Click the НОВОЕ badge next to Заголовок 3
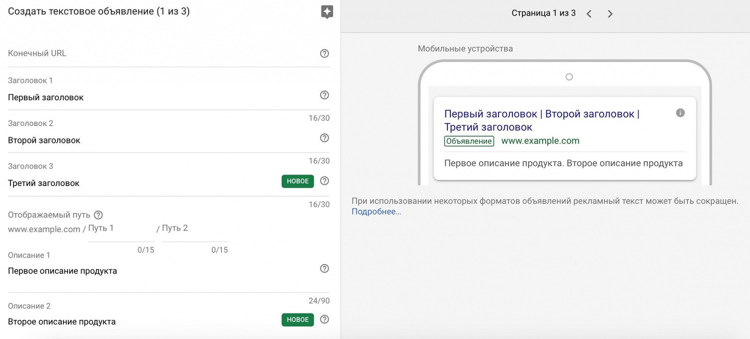This screenshot has width=750, height=339. point(297,181)
